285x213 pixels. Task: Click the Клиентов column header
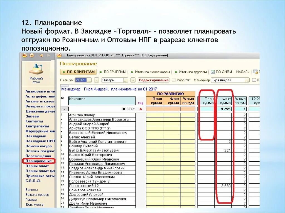(102, 101)
